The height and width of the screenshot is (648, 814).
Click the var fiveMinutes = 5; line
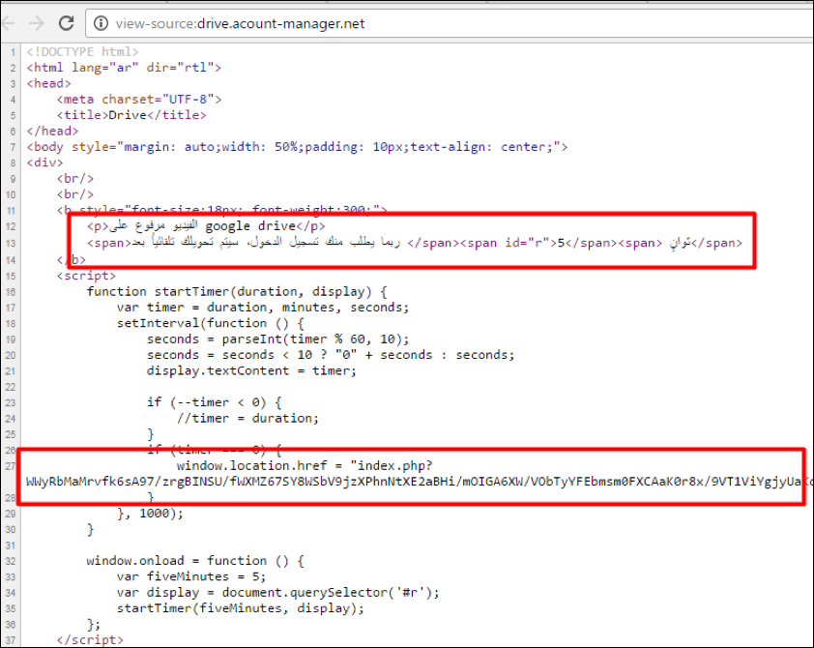coord(191,576)
